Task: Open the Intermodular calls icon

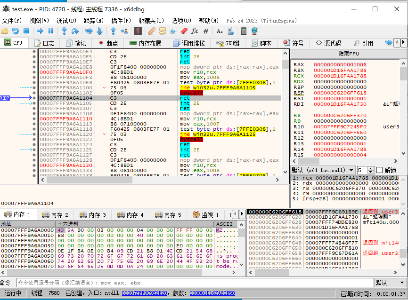Action: point(230,31)
